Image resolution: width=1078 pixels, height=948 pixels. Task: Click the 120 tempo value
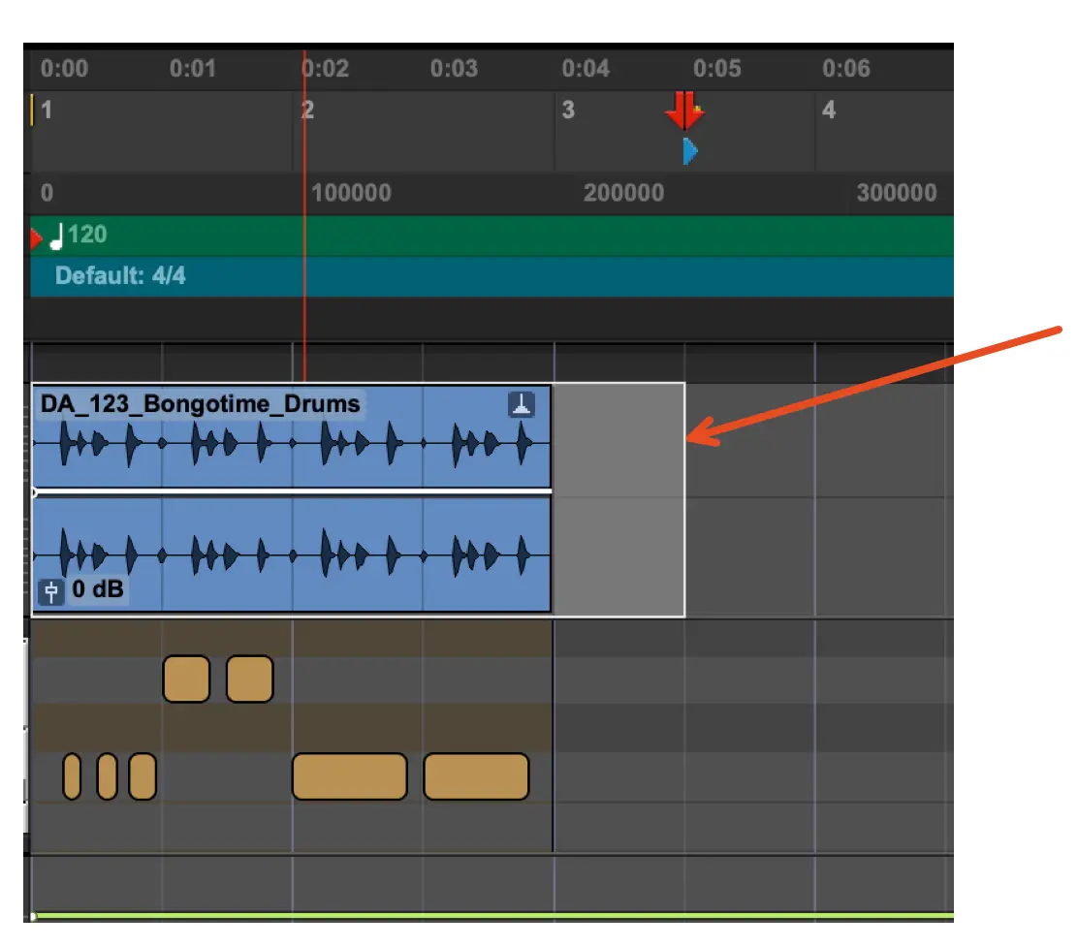coord(87,236)
